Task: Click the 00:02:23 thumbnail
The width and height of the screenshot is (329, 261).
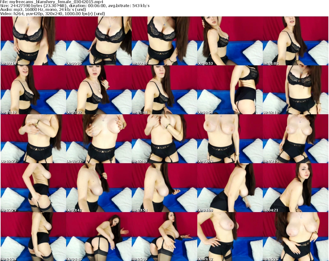Action: pos(33,139)
